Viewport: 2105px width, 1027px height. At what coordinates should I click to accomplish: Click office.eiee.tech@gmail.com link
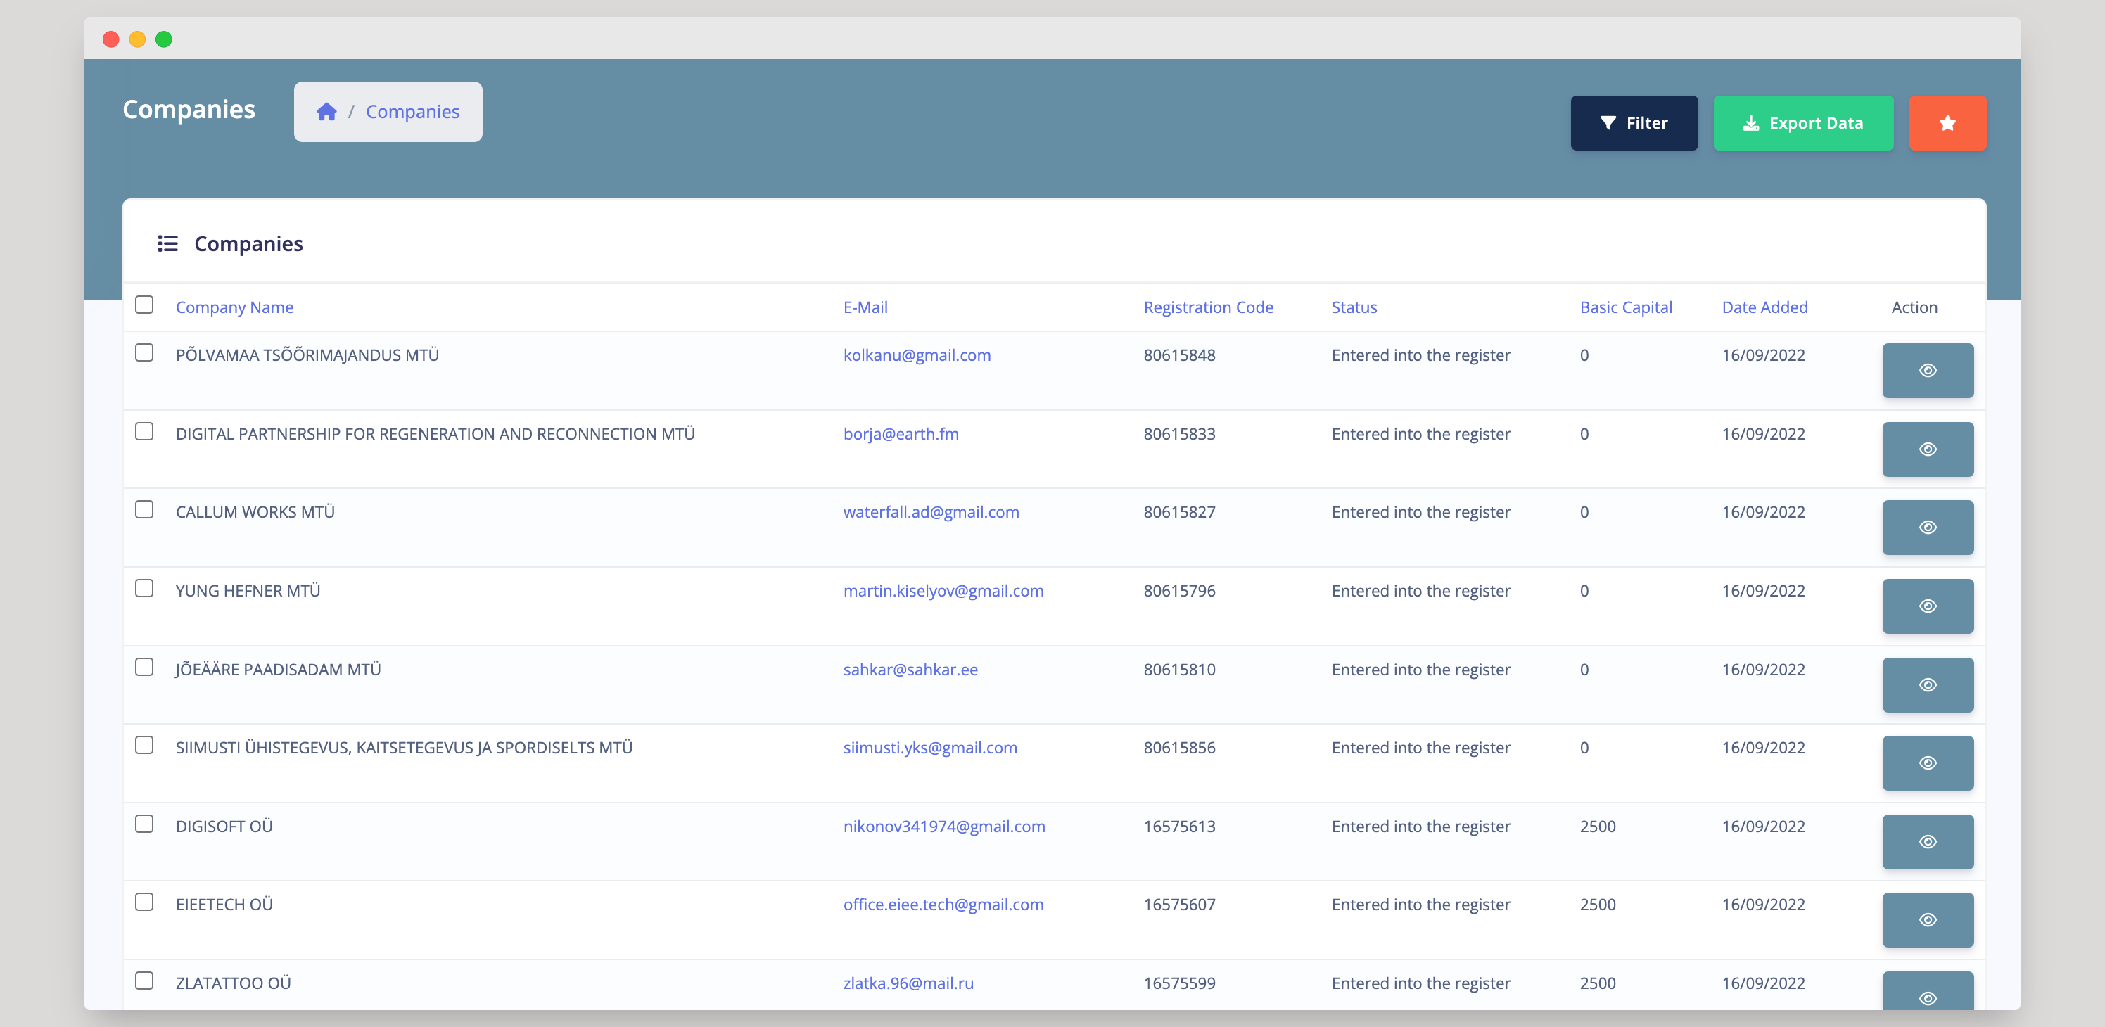[x=943, y=905]
